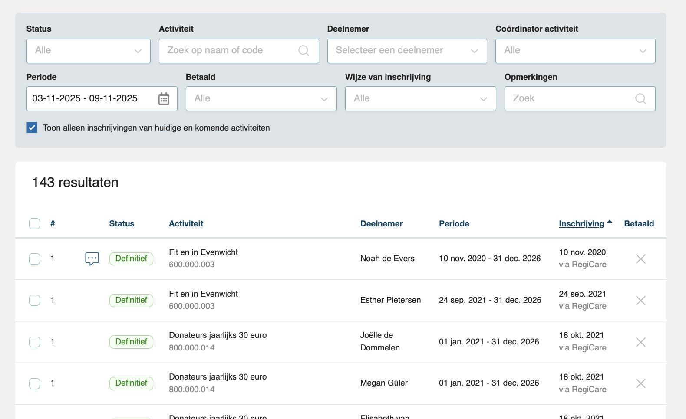Viewport: 686px width, 419px height.
Task: Click the participant name Megan Güler
Action: 384,383
